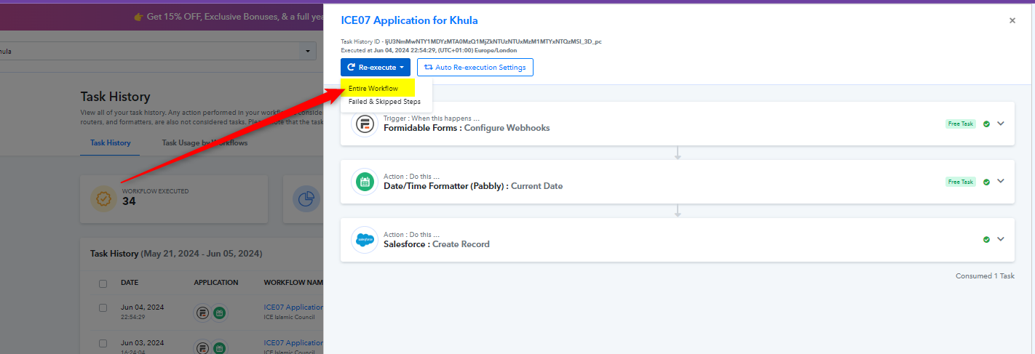Click the DATE column header
Screen dimensions: 1035x354
pyautogui.click(x=130, y=282)
